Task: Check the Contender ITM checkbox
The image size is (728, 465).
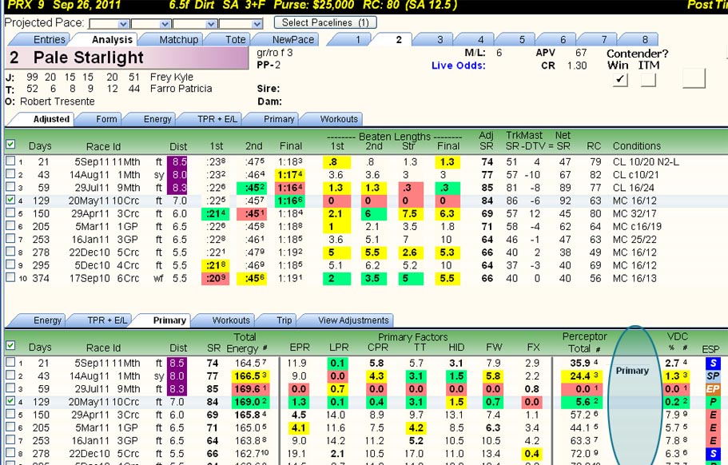Action: (648, 80)
